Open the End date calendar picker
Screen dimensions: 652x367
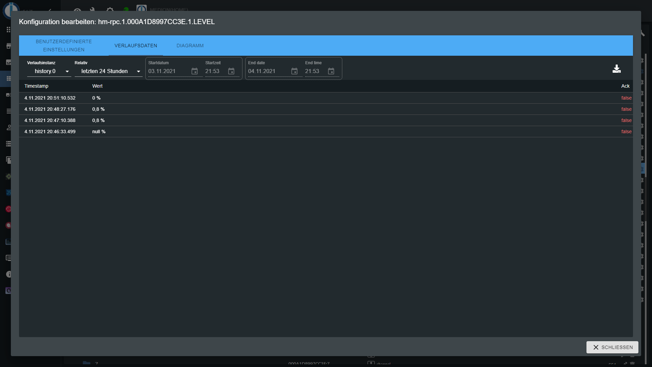(x=294, y=71)
